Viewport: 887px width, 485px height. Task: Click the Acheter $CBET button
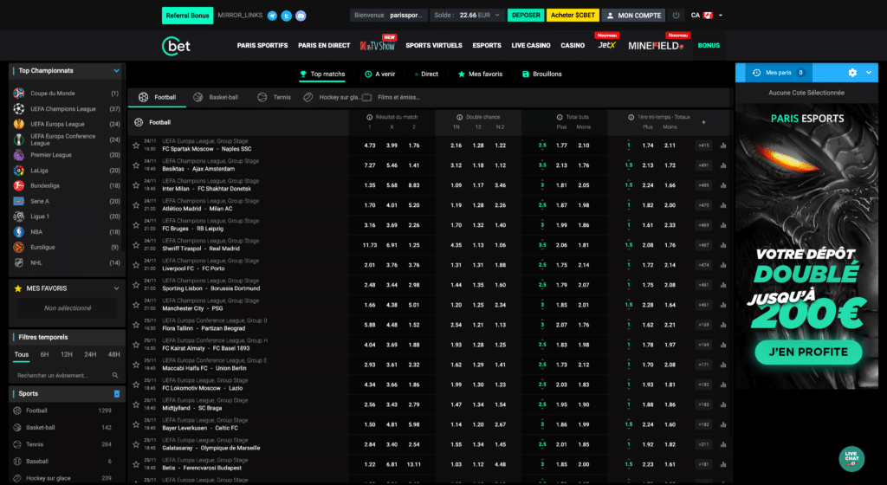click(x=573, y=16)
